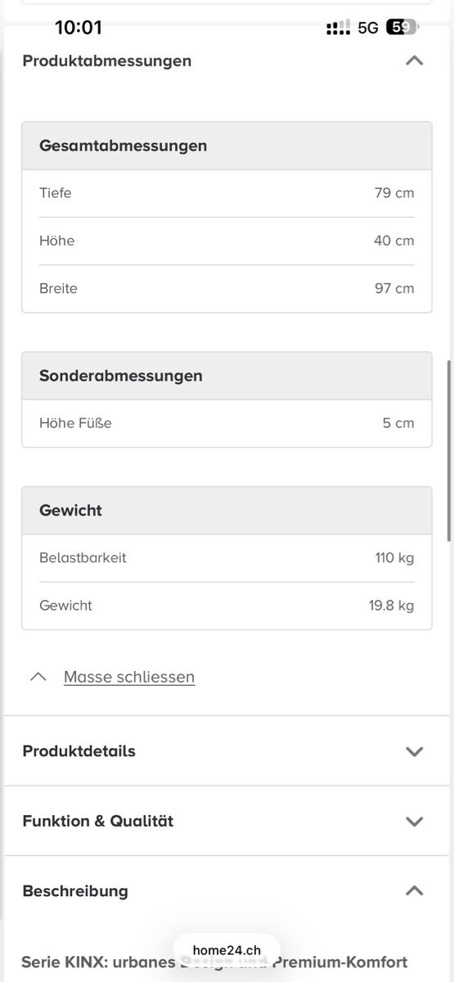
Task: Click the Belastbarkeit 110 kg row
Action: click(227, 558)
